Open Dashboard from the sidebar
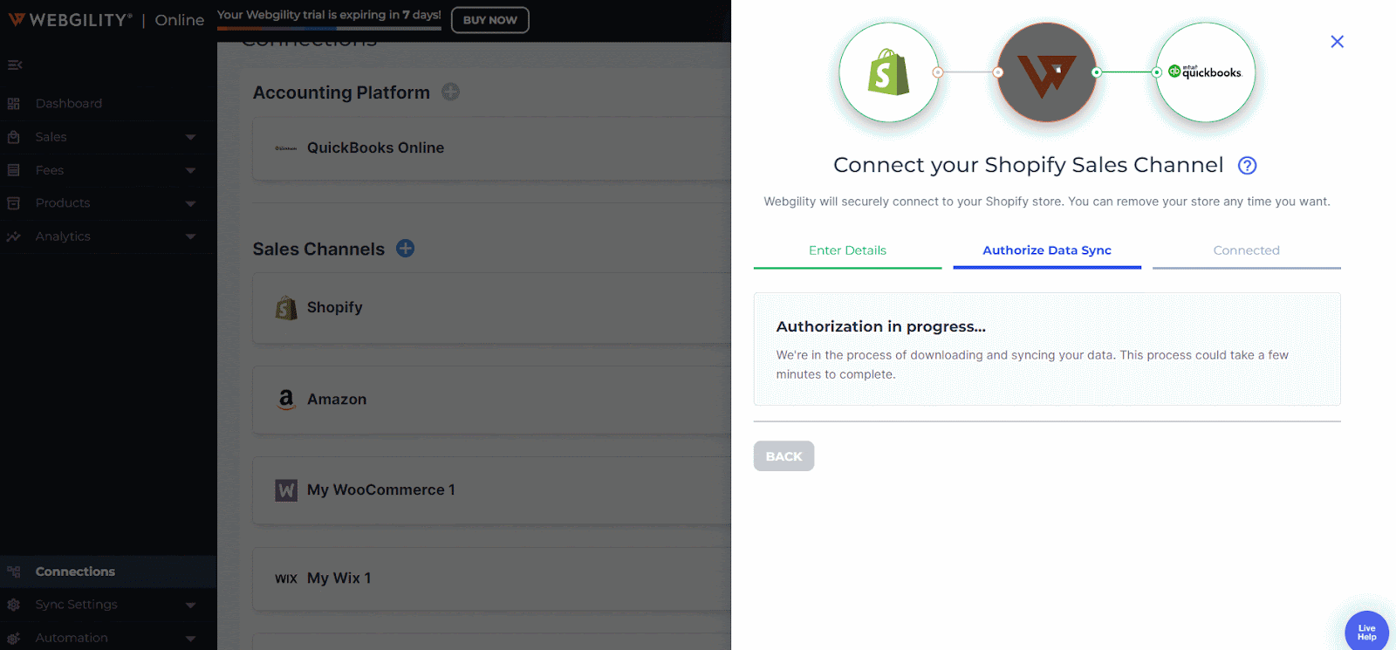 69,103
